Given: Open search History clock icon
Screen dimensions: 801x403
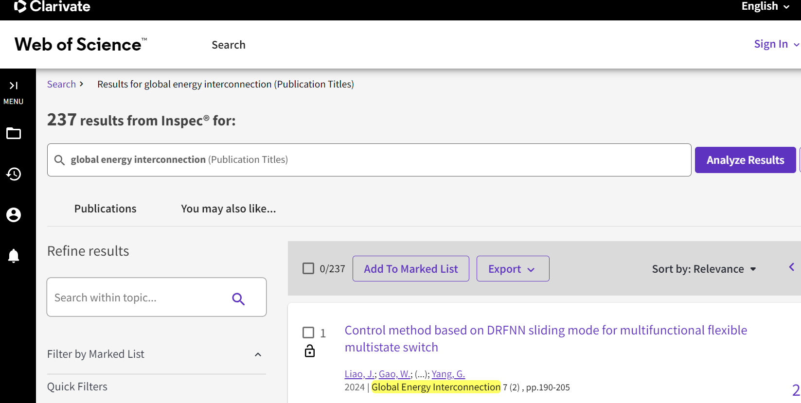Looking at the screenshot, I should (14, 174).
